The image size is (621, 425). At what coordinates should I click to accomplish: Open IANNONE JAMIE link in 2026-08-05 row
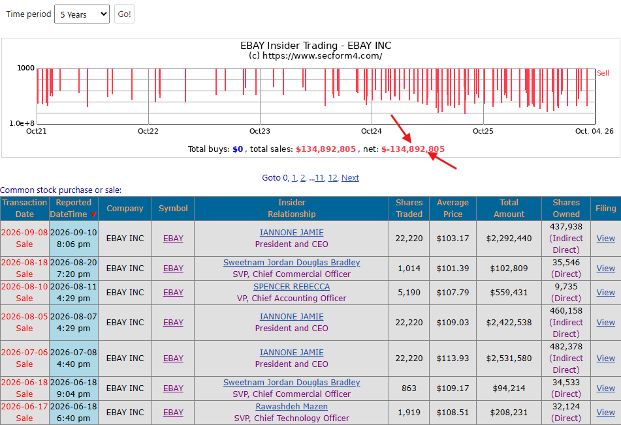291,317
